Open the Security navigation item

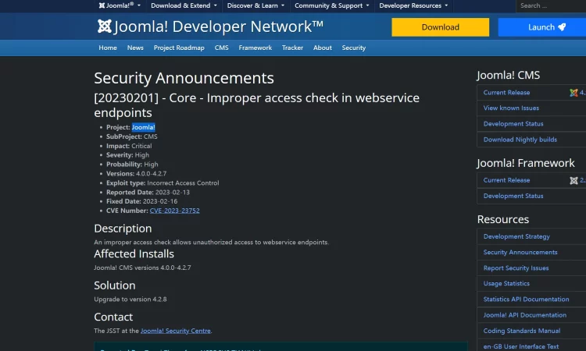click(353, 48)
